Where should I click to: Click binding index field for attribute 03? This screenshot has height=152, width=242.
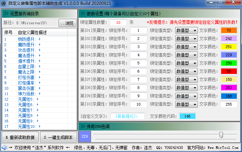coord(139,47)
